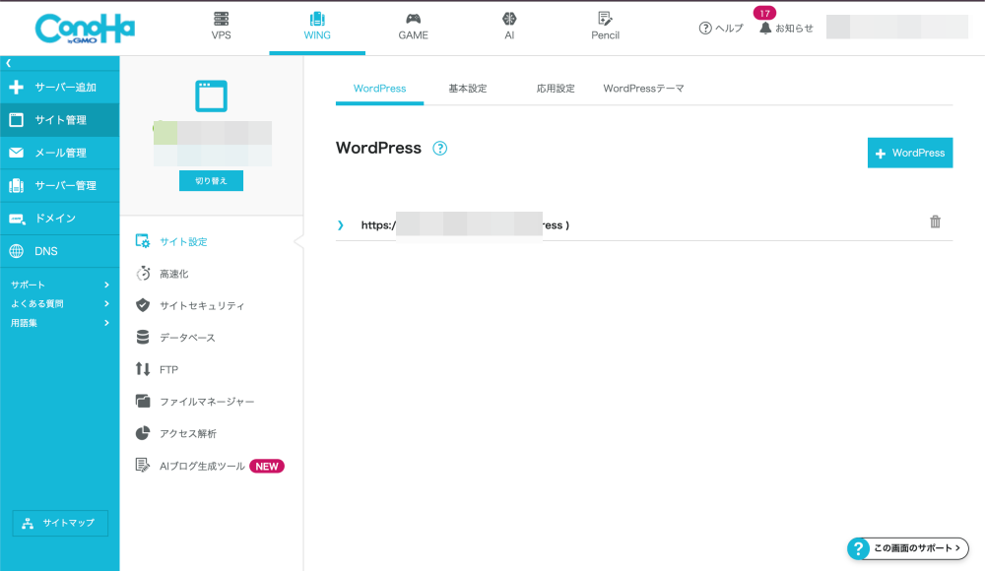This screenshot has height=571, width=985.
Task: Open the VPS service icon
Action: pyautogui.click(x=222, y=19)
